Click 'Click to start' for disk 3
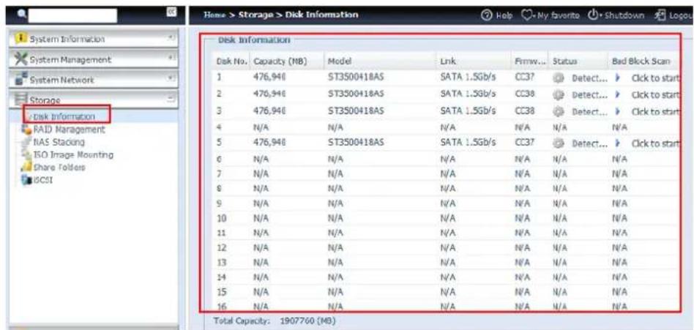The image size is (694, 330). pos(654,111)
